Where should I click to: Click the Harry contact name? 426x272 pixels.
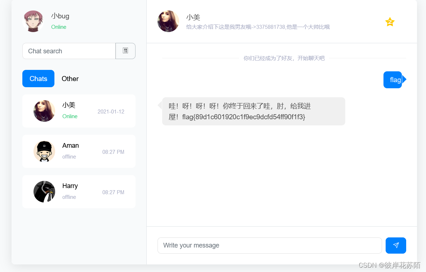point(70,186)
